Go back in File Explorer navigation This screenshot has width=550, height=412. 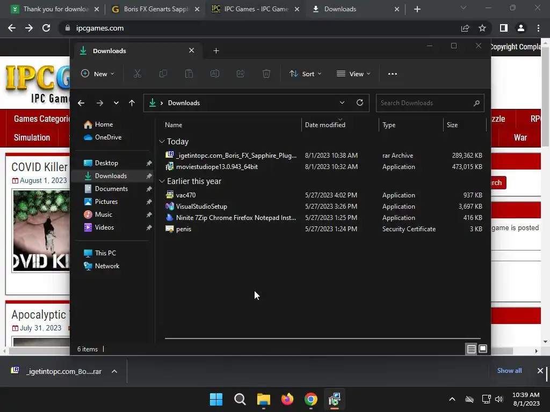point(81,103)
